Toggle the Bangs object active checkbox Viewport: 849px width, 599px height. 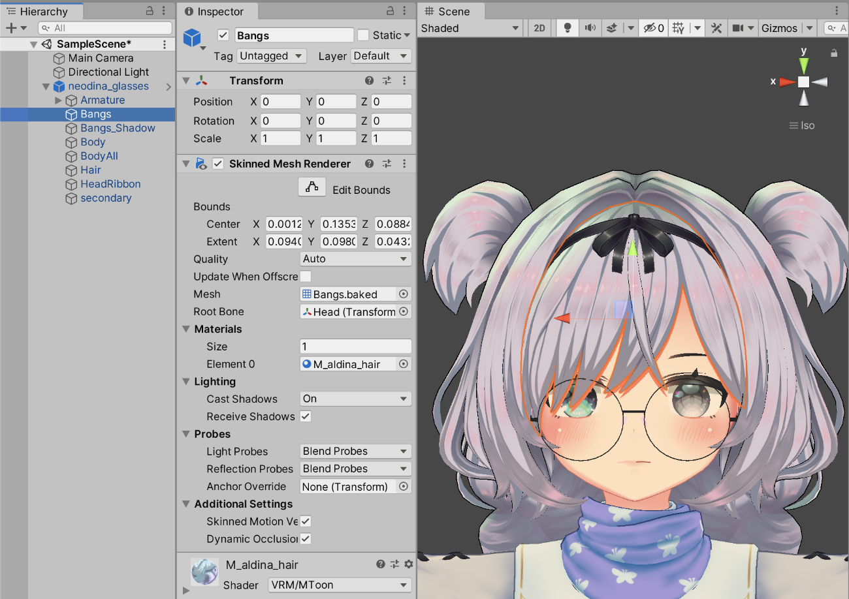point(223,35)
